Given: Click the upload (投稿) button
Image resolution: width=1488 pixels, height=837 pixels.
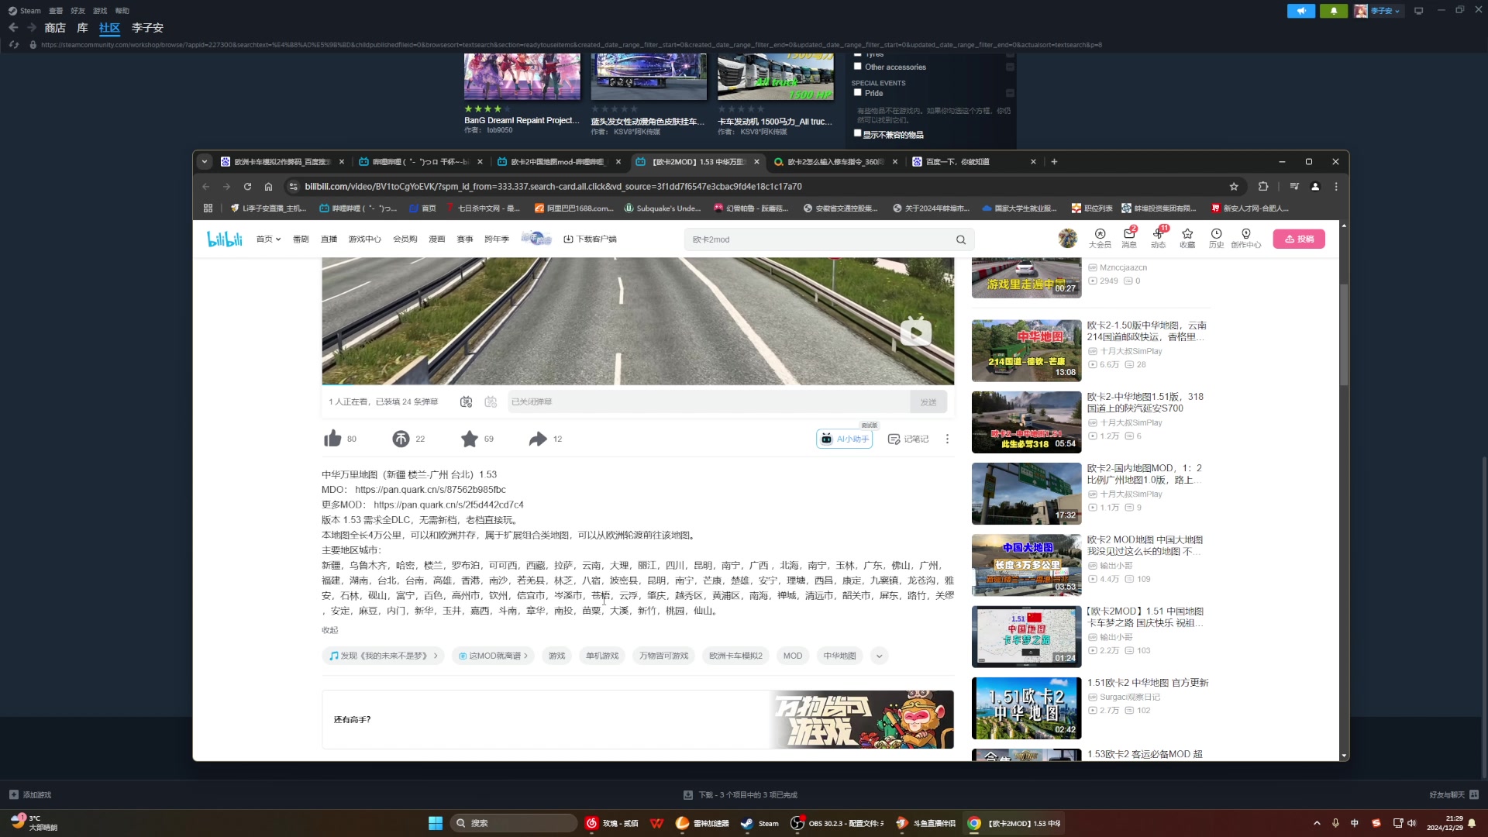Looking at the screenshot, I should [x=1299, y=239].
